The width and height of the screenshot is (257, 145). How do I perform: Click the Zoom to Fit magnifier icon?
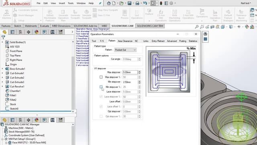coord(197,27)
